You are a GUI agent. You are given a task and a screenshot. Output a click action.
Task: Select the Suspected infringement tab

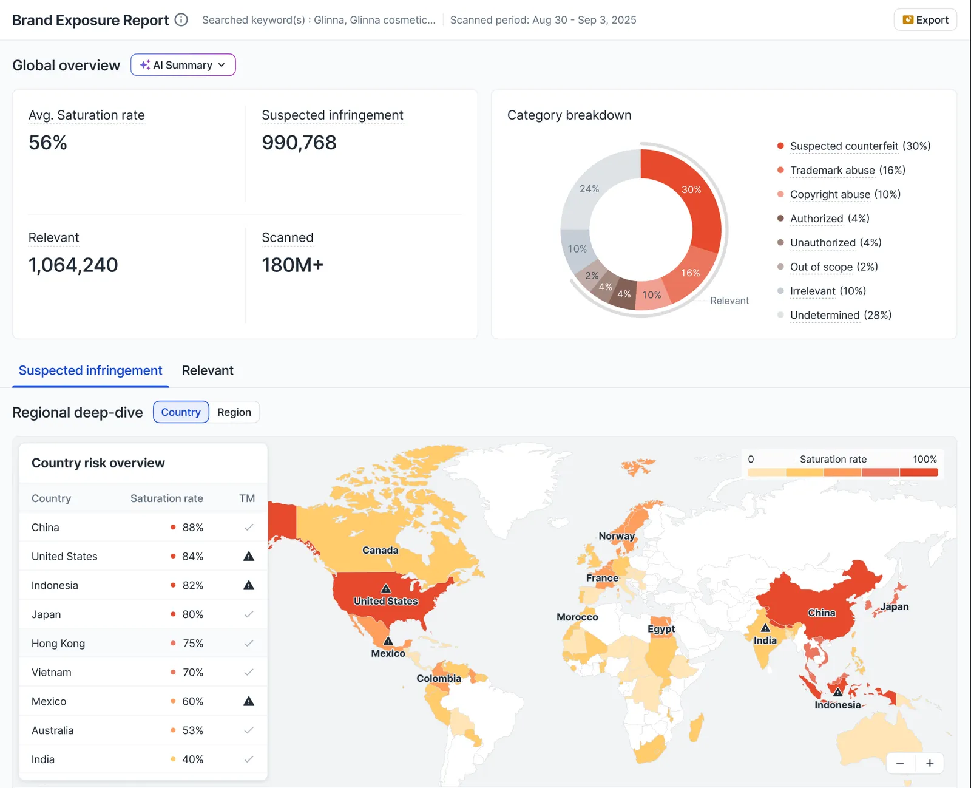click(x=90, y=370)
